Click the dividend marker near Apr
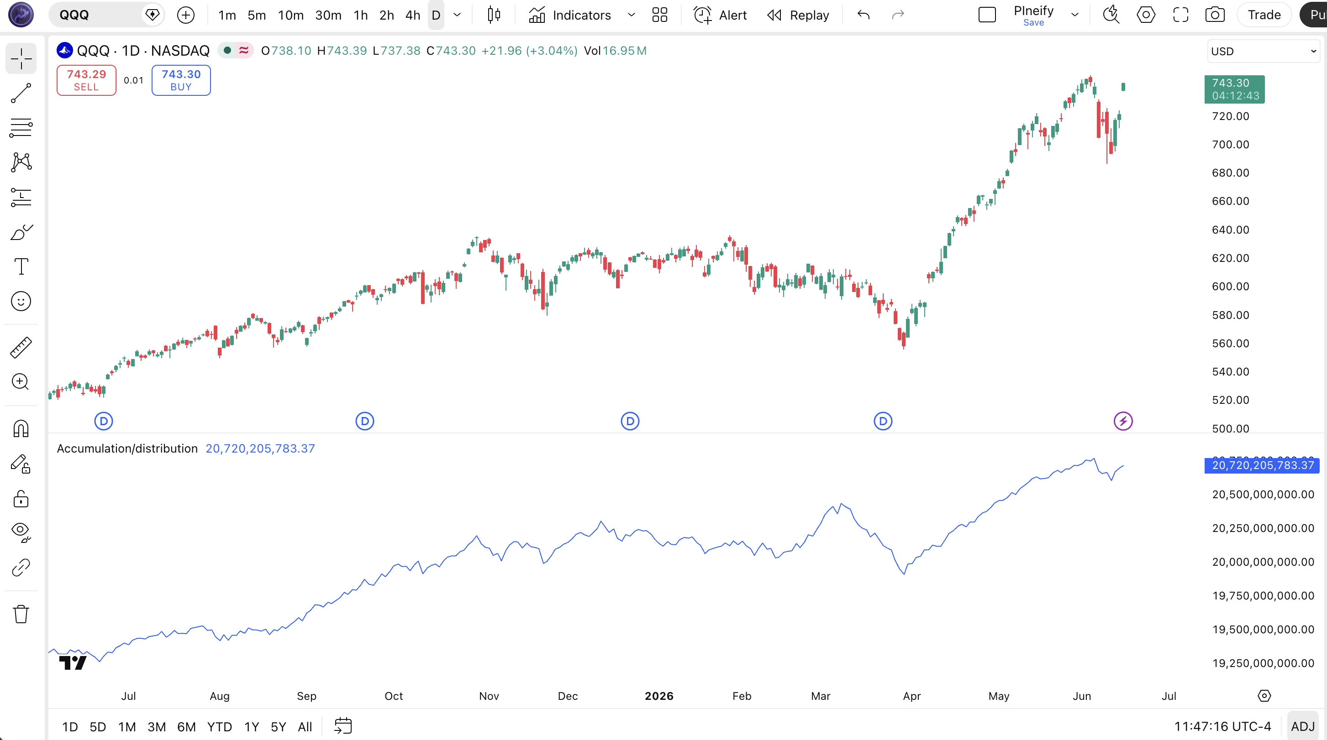The height and width of the screenshot is (740, 1327). [883, 421]
